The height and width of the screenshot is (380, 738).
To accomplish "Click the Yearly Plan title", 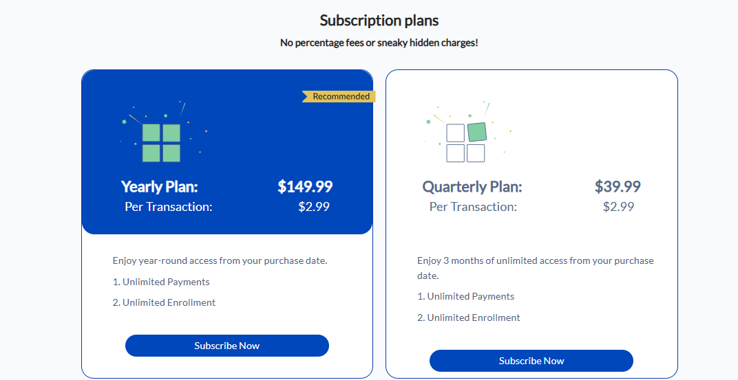I will [x=160, y=186].
